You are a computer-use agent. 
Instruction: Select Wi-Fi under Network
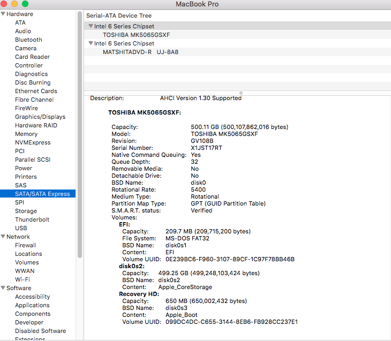(x=22, y=279)
